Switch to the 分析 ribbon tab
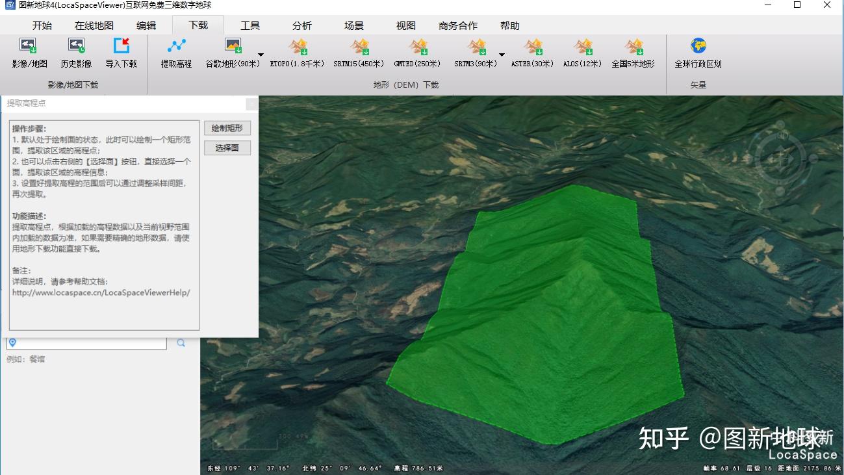Image resolution: width=844 pixels, height=475 pixels. click(302, 26)
